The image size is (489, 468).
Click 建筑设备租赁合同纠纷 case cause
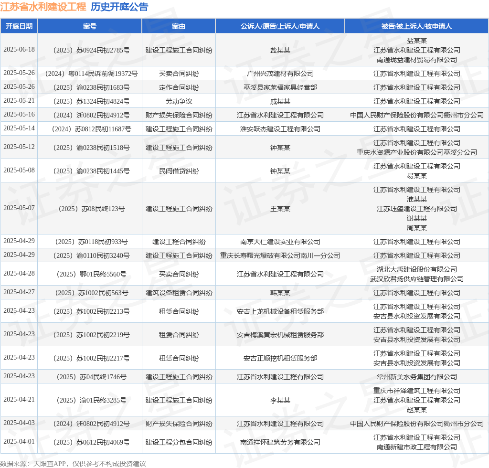pyautogui.click(x=179, y=293)
